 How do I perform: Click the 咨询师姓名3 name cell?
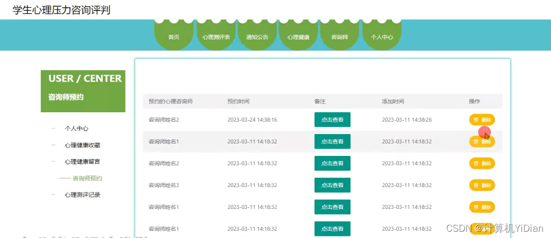click(164, 185)
